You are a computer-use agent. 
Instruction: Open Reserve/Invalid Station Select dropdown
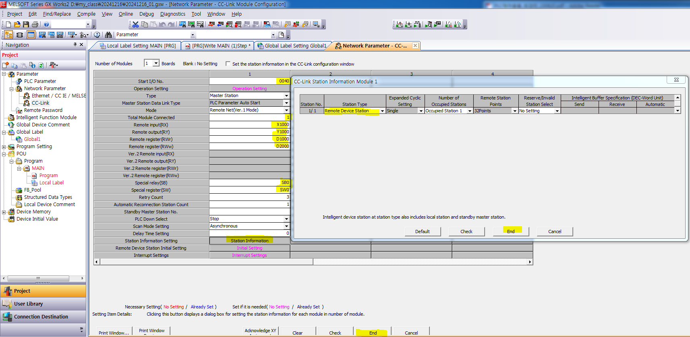point(557,111)
